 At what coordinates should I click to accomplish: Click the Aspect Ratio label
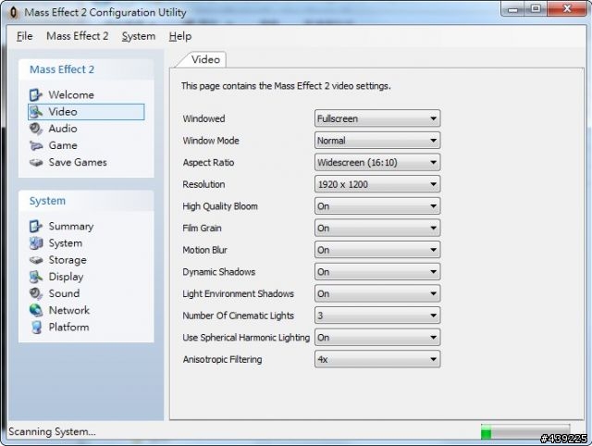[208, 162]
